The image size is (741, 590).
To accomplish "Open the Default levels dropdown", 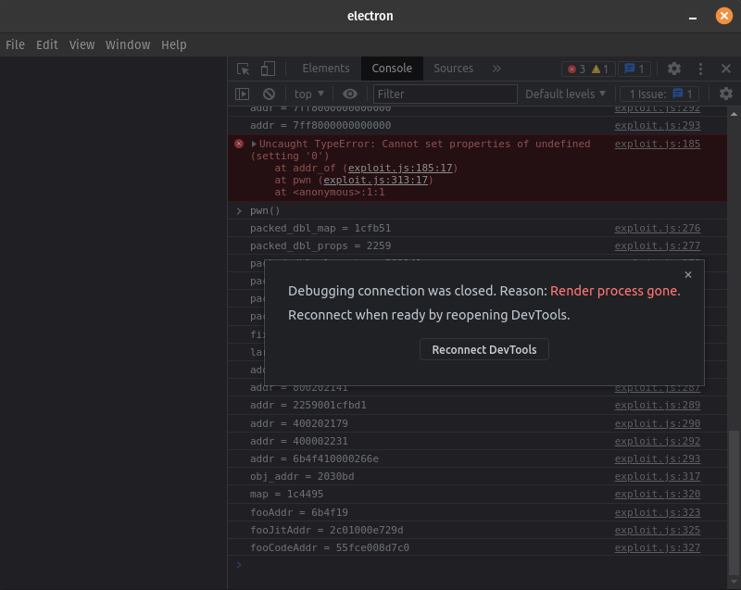I will pos(565,94).
